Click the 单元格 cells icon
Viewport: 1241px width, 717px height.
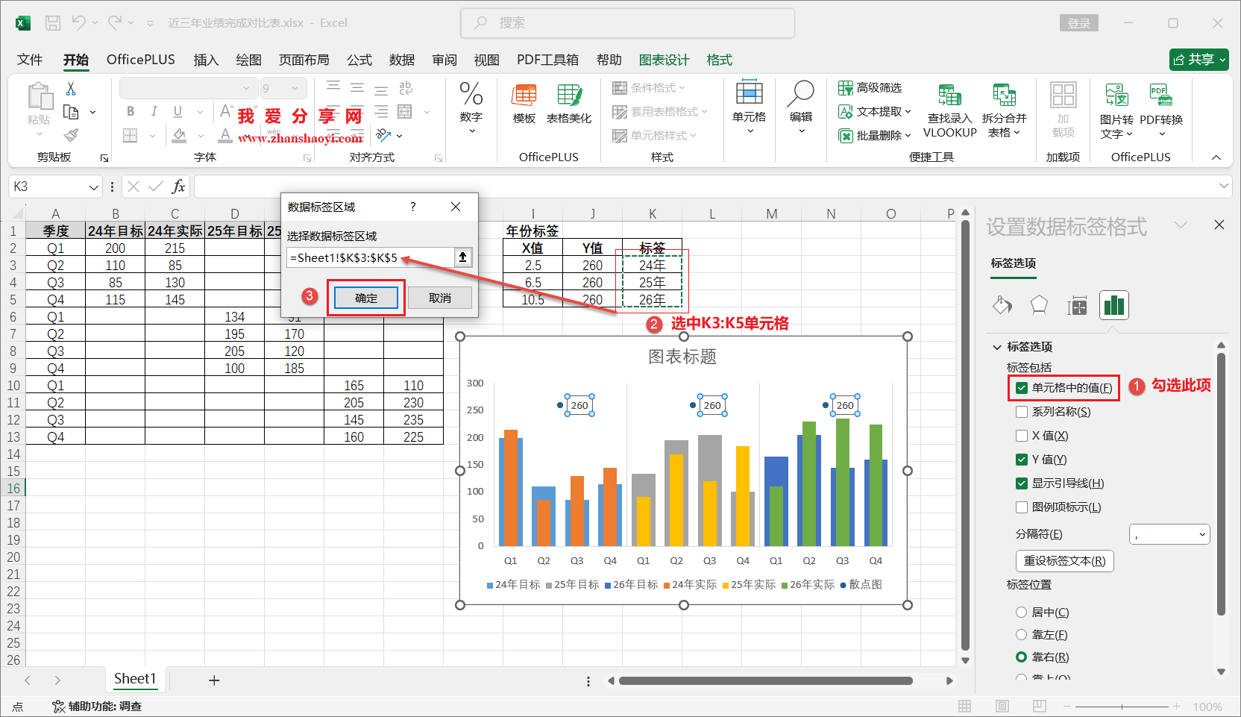(749, 93)
